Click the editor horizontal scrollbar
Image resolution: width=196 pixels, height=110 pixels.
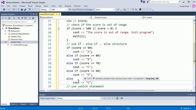[x=103, y=91]
